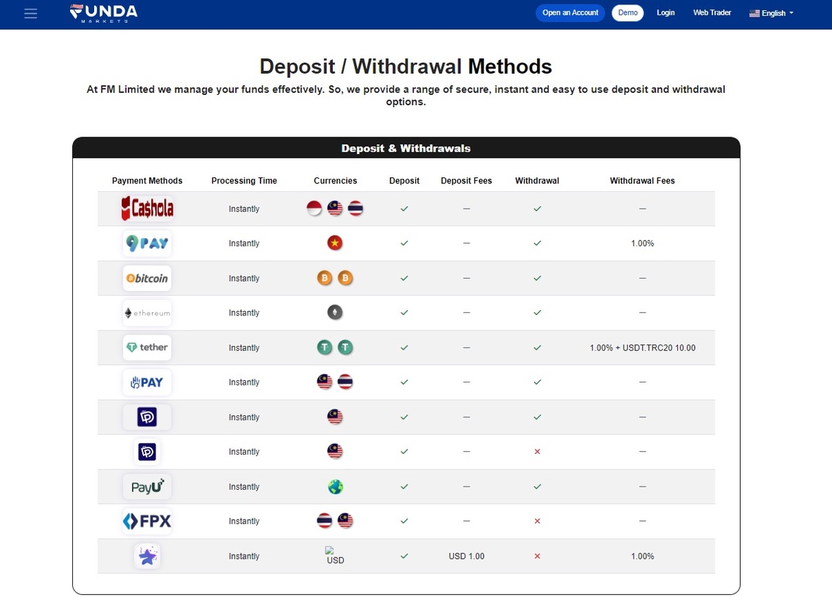Image resolution: width=832 pixels, height=597 pixels.
Task: Click the Thailand flag in FPX row
Action: pyautogui.click(x=324, y=520)
